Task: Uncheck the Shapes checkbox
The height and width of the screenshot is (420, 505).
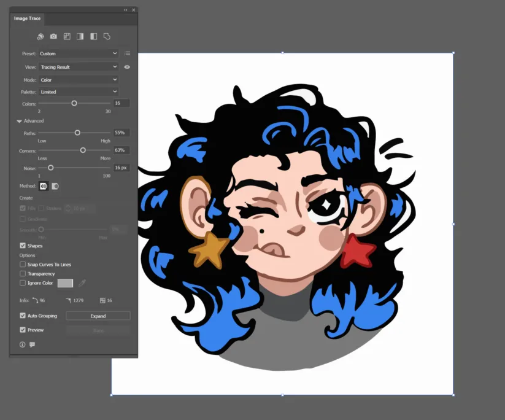Action: (x=23, y=246)
